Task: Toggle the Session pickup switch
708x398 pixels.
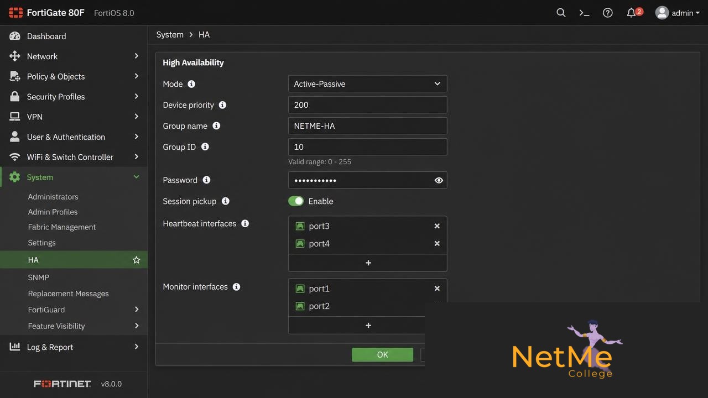Action: (296, 201)
